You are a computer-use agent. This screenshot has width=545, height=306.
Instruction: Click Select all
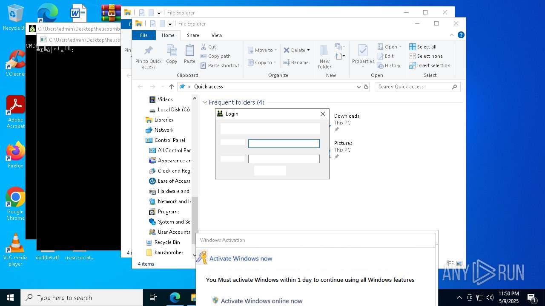tap(423, 47)
